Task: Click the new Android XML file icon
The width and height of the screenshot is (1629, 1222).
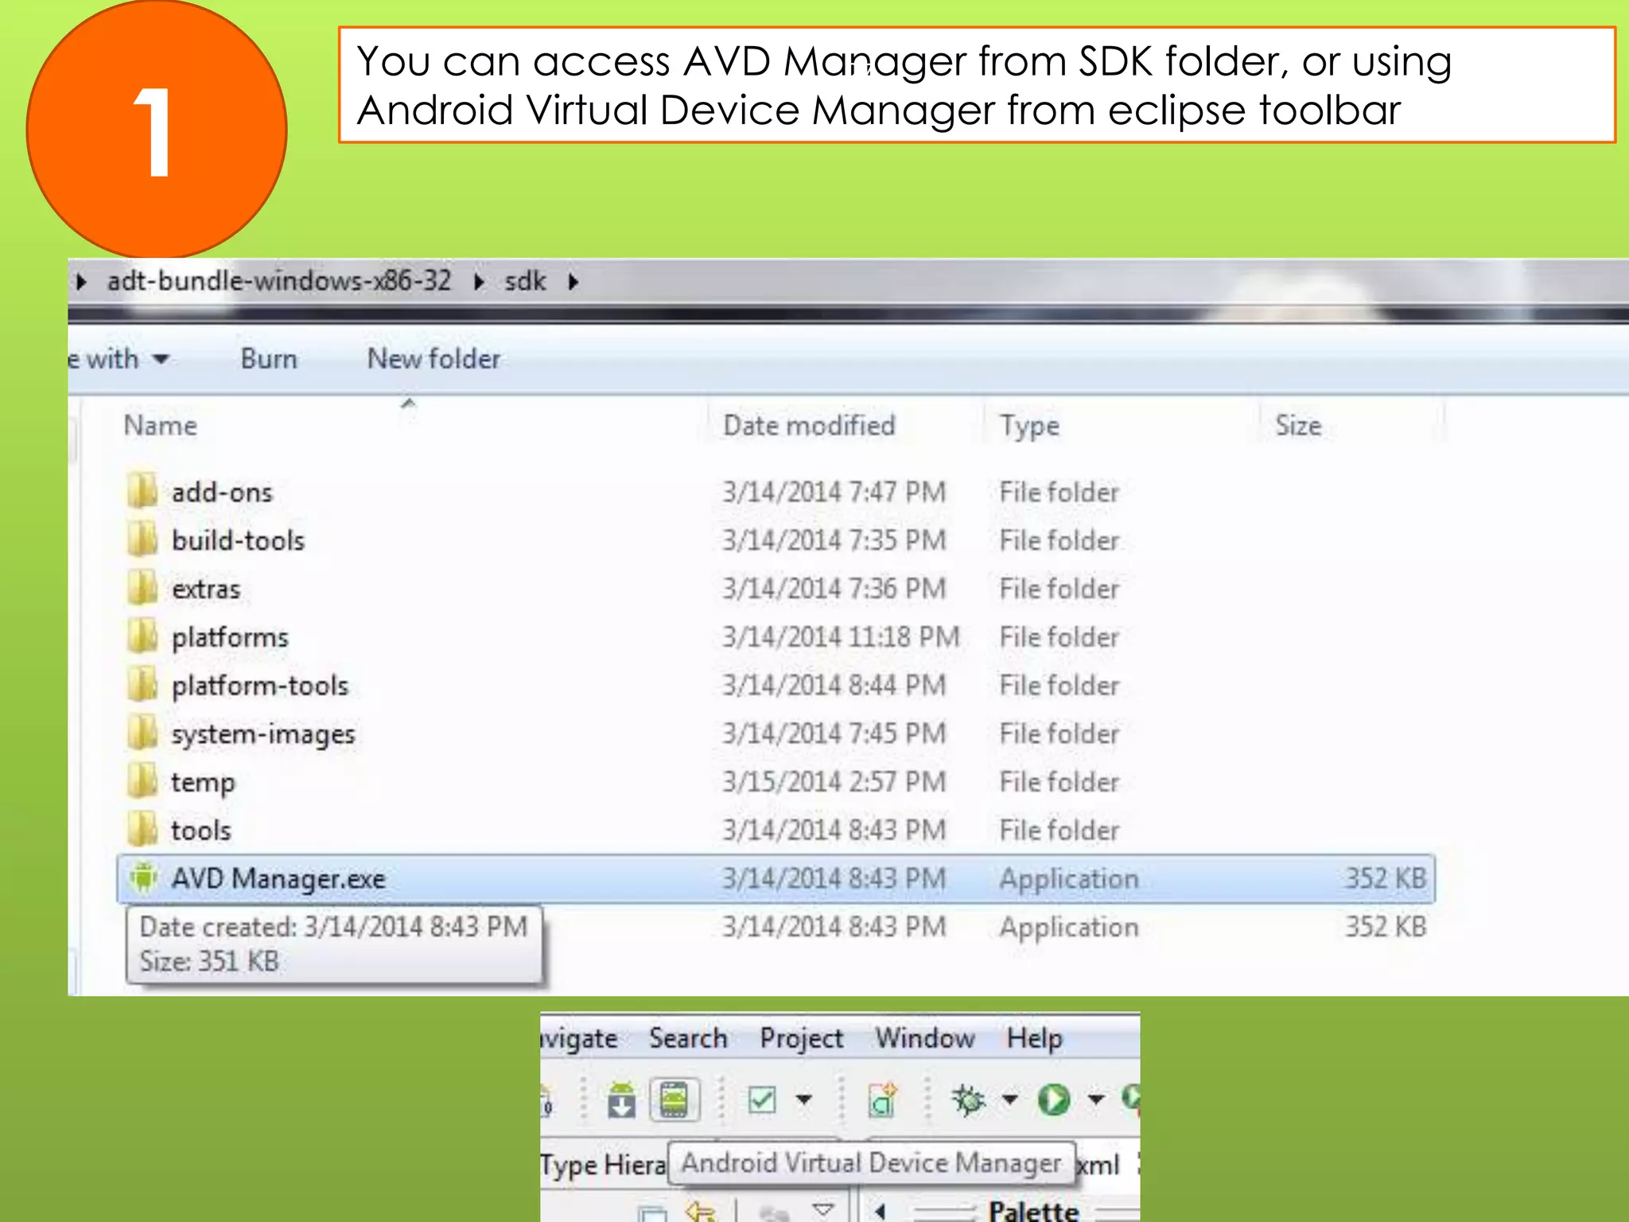Action: coord(883,1100)
